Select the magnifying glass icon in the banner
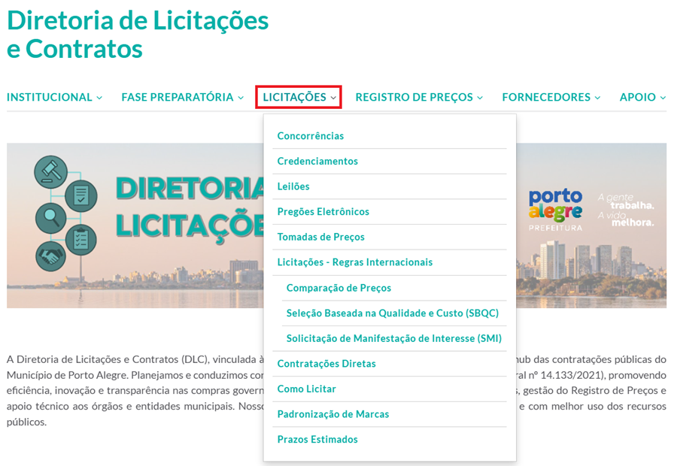674x466 pixels. click(x=50, y=217)
